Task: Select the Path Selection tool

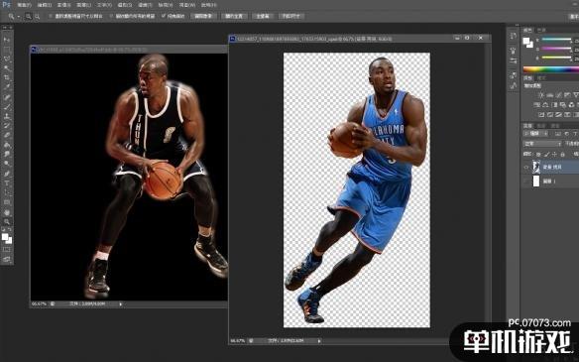Action: coord(7,192)
